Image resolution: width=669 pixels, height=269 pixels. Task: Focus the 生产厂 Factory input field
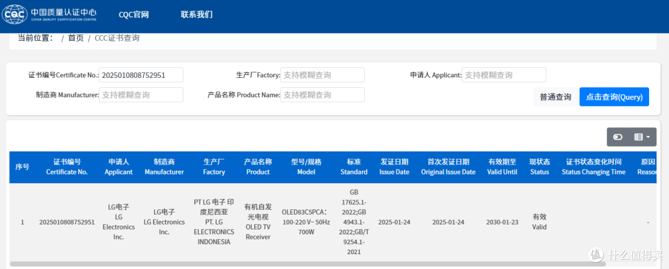[323, 75]
